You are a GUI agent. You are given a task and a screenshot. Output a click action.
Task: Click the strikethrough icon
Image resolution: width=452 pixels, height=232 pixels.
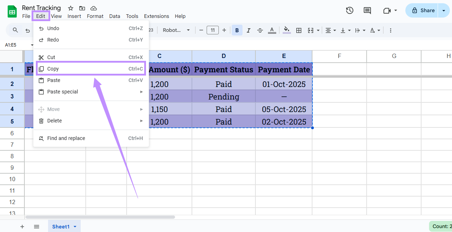click(x=260, y=30)
